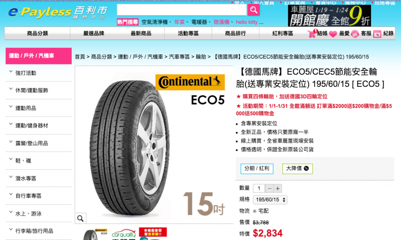This screenshot has height=240, width=401.
Task: Click the 分期 / 紅利 button
Action: pyautogui.click(x=257, y=168)
